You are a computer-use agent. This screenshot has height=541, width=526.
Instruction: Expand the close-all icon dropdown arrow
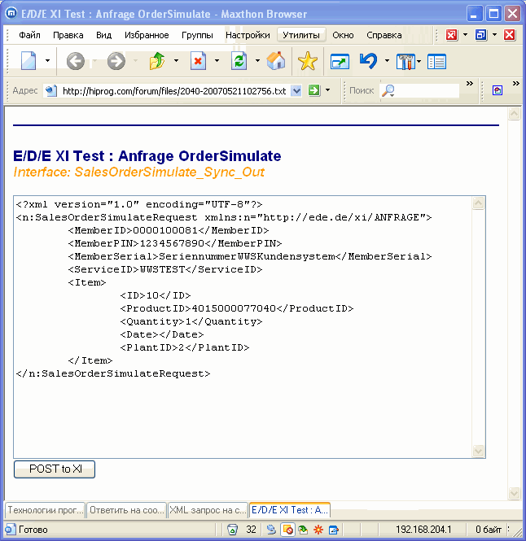click(465, 35)
